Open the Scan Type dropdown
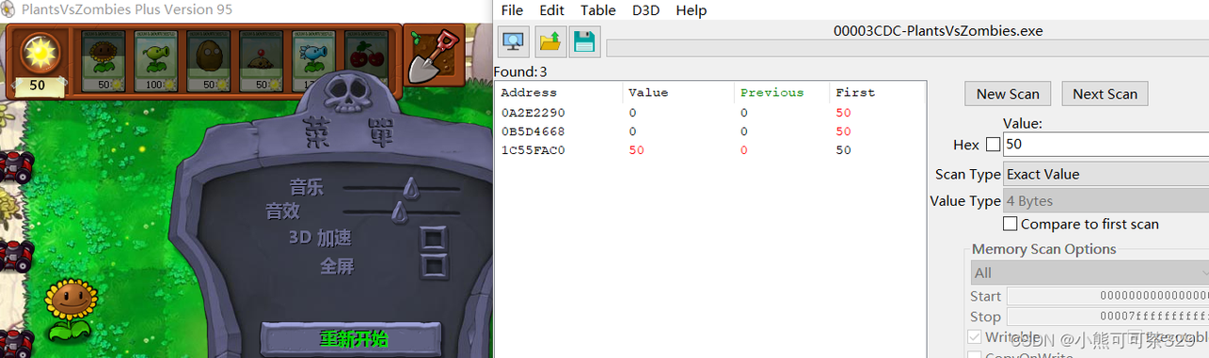 pyautogui.click(x=1106, y=174)
